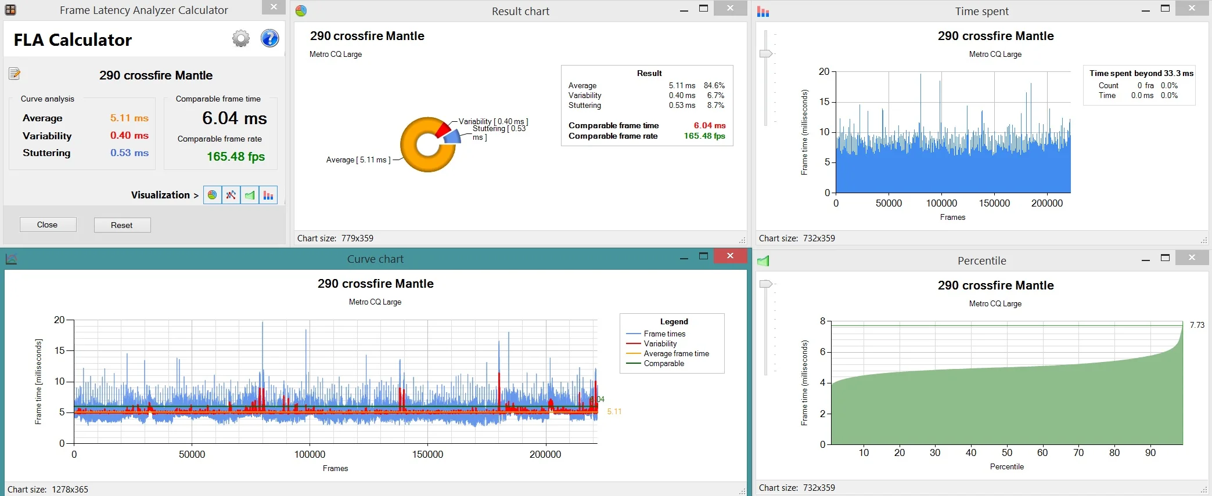This screenshot has height=496, width=1212.
Task: Close the Curve chart window
Action: tap(730, 256)
